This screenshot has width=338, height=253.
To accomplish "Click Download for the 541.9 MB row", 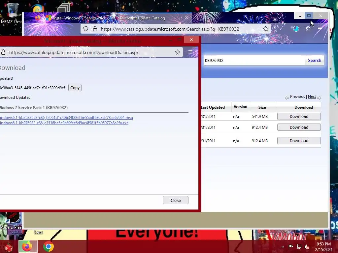I will coord(299,116).
